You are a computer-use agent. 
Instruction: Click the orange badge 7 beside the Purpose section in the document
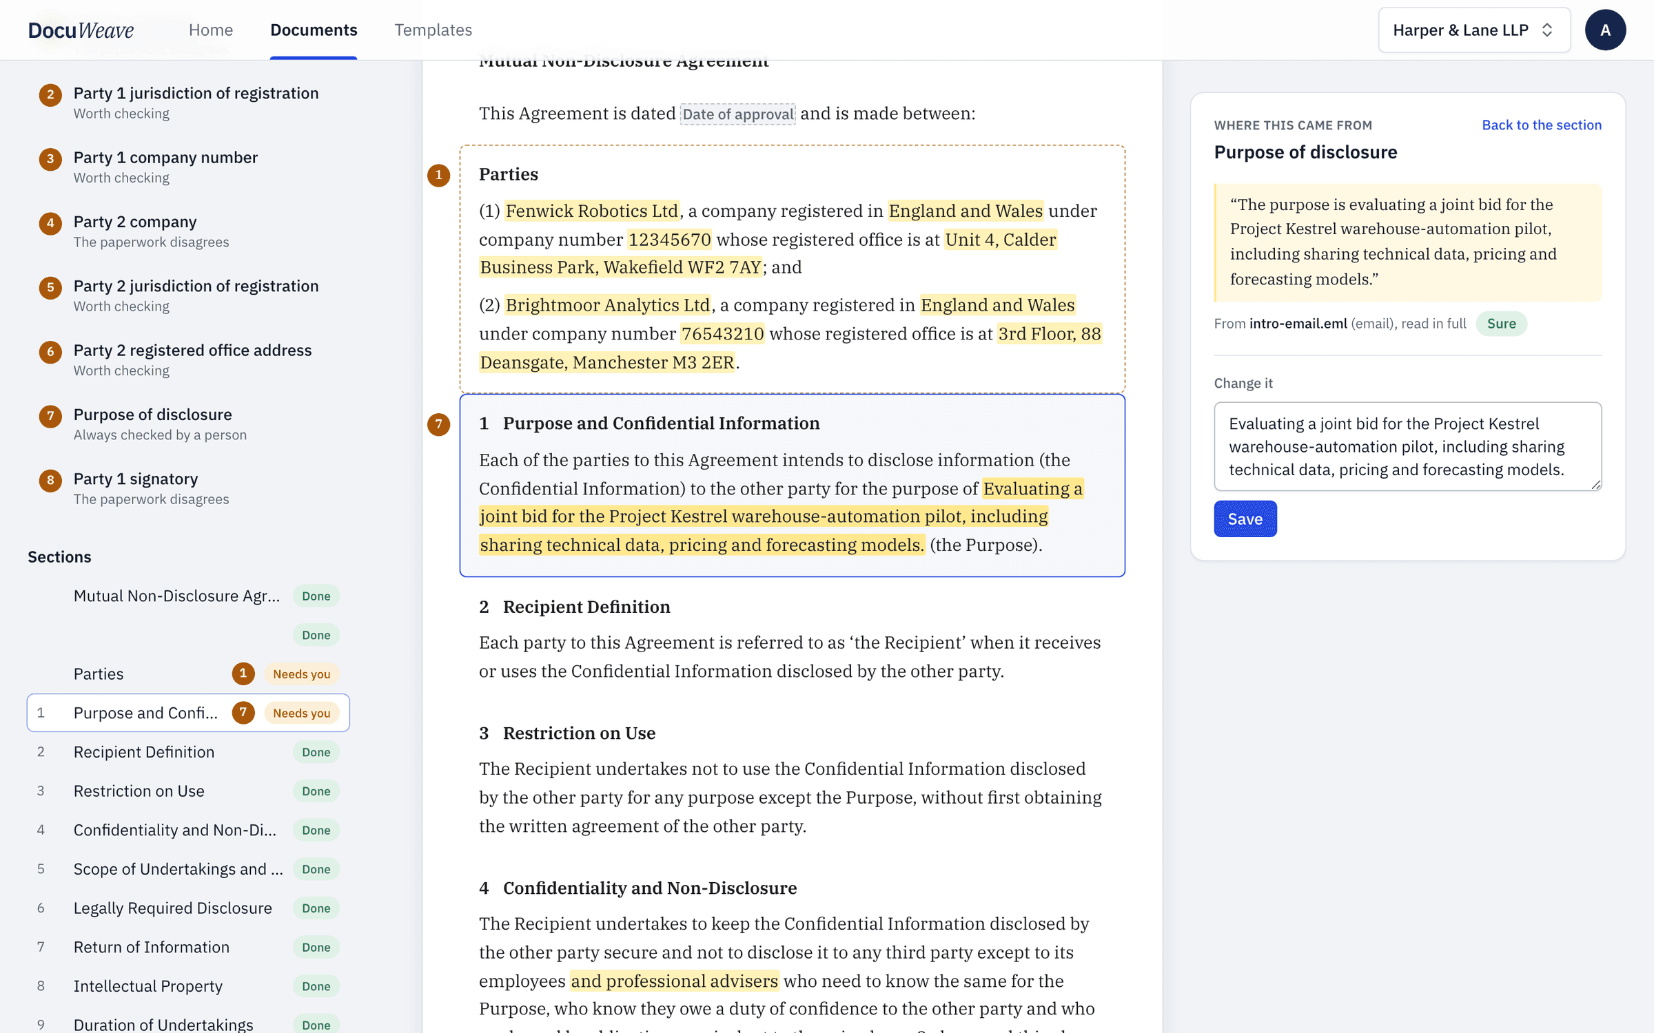(438, 424)
